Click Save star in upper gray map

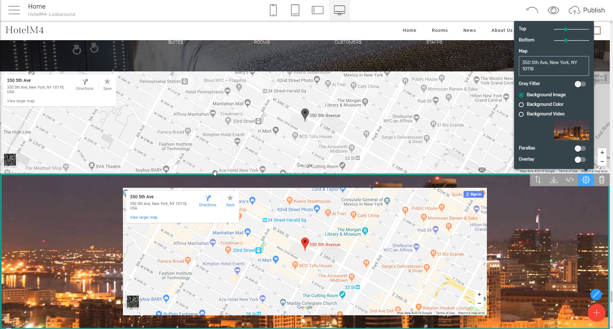click(x=107, y=84)
